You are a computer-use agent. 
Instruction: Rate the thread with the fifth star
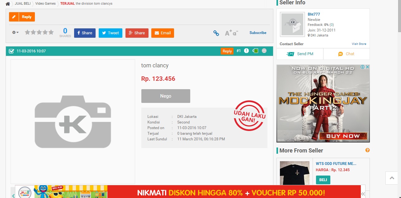tap(51, 32)
